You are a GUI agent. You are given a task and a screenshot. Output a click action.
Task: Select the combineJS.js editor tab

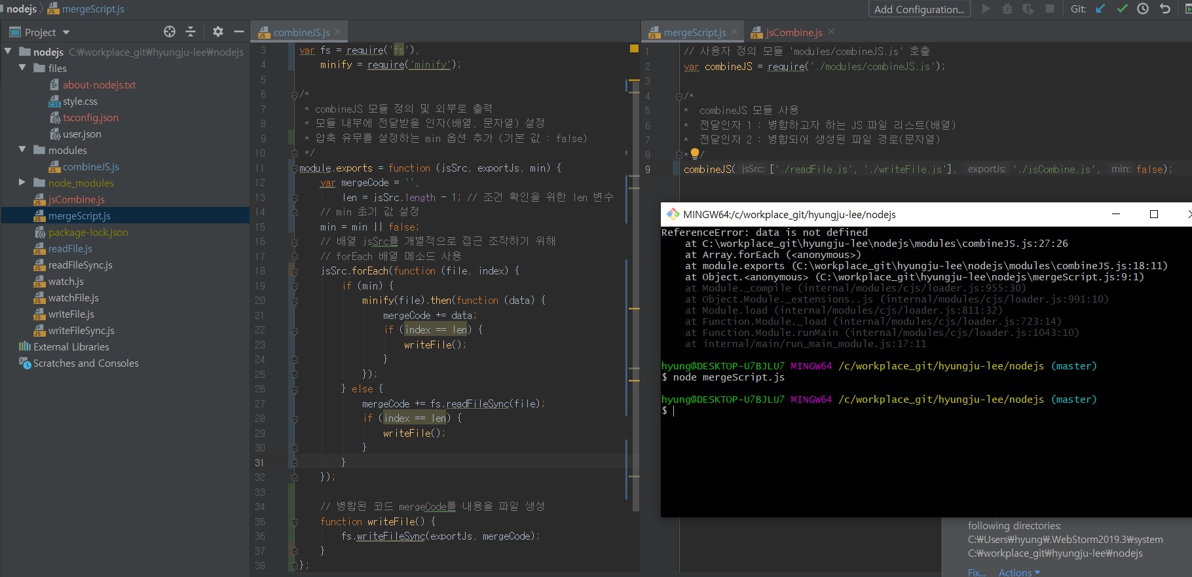(x=301, y=32)
